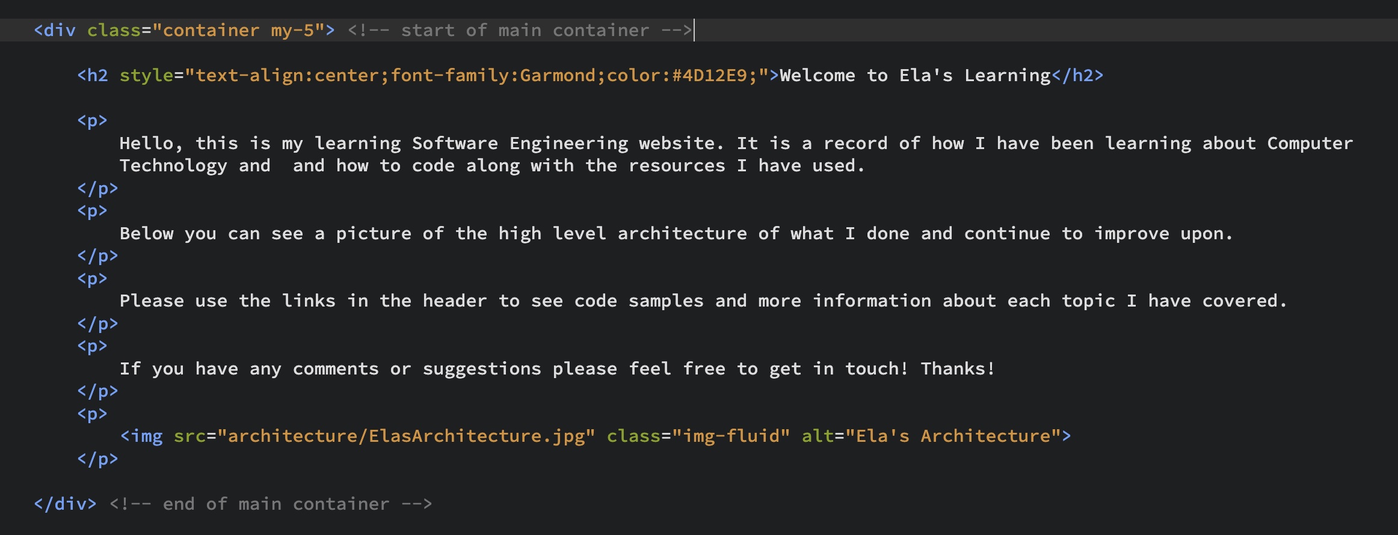Click the opening div container tag
Screen dimensions: 1398x535
184,30
